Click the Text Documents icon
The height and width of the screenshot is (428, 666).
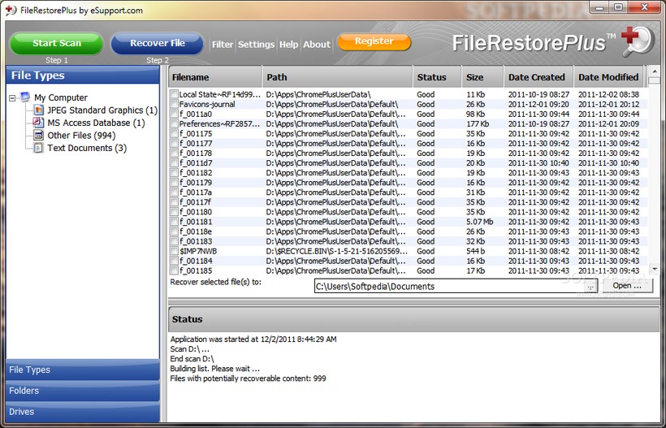click(x=38, y=148)
